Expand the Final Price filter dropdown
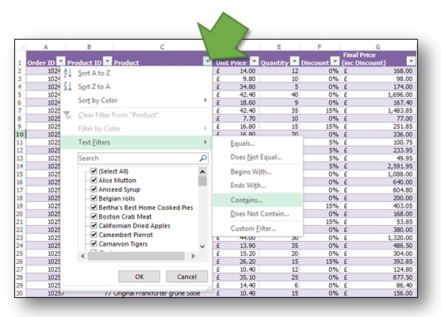Image resolution: width=441 pixels, height=317 pixels. point(411,61)
